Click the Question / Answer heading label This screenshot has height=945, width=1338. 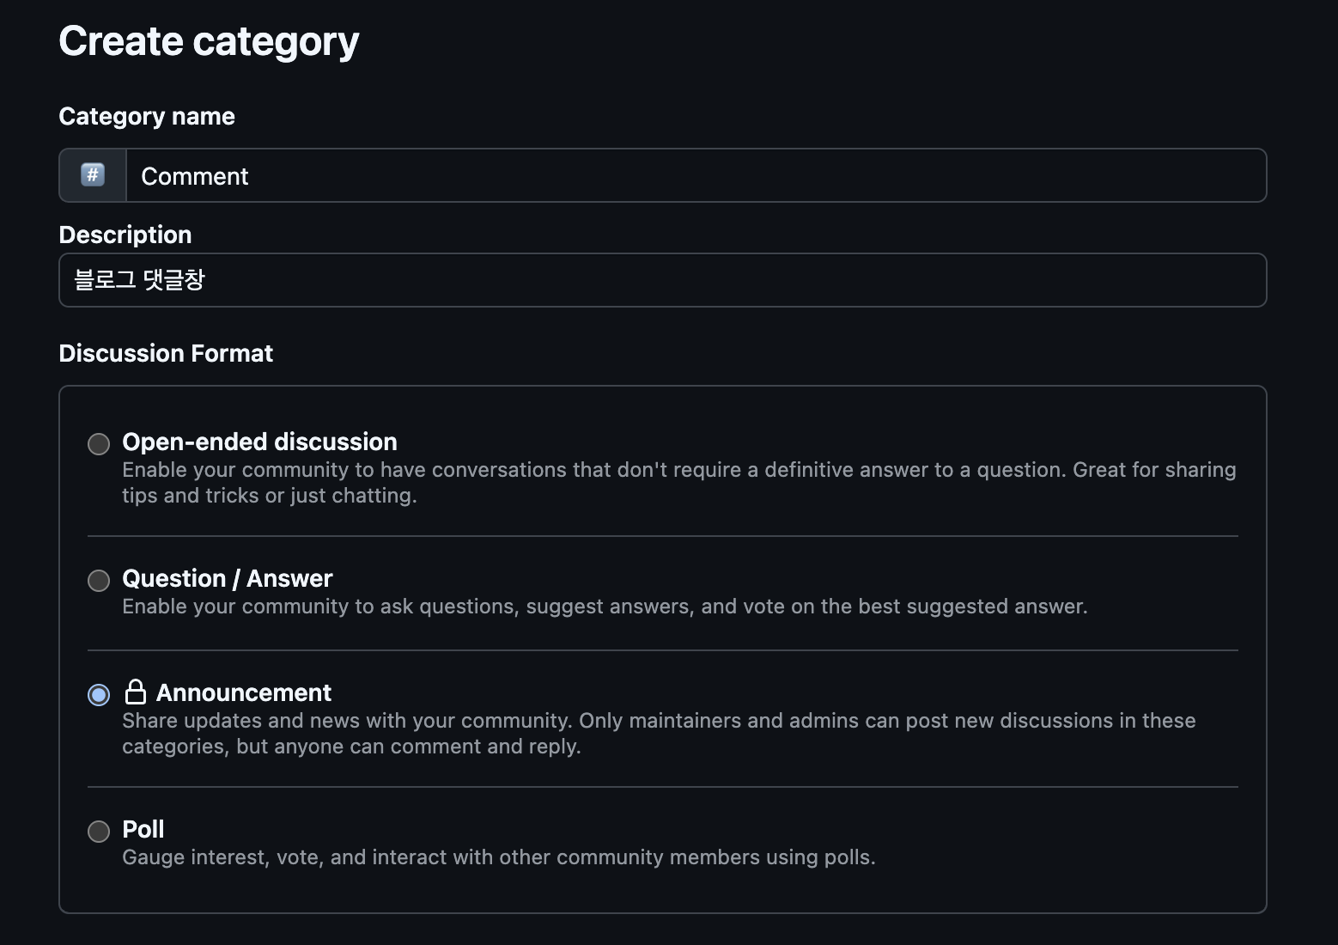click(228, 578)
